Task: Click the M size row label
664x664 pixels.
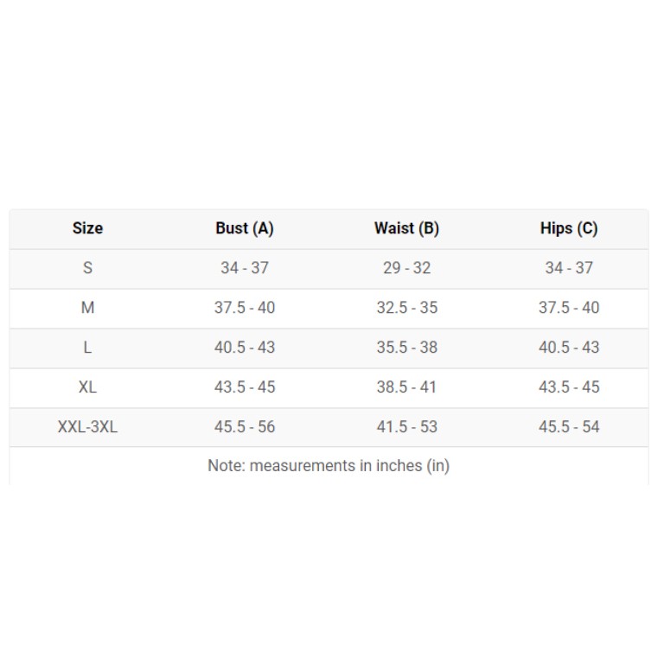Action: [87, 308]
